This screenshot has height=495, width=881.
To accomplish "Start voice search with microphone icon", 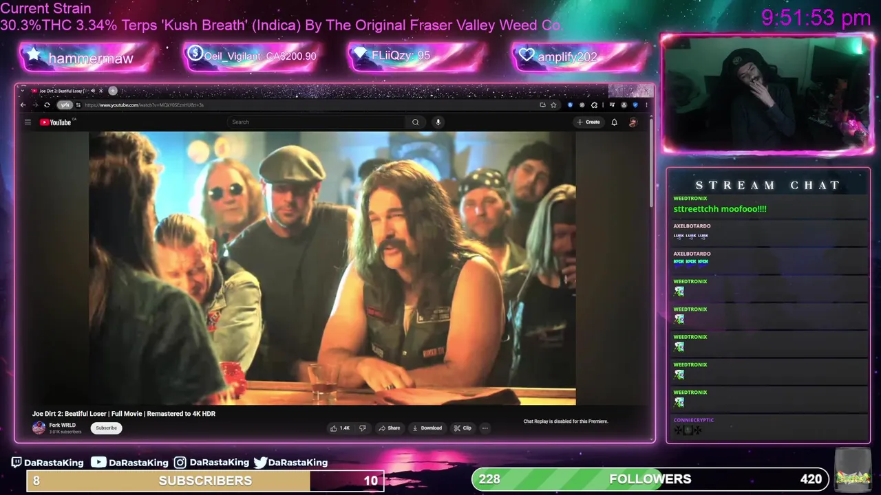I will pos(438,122).
